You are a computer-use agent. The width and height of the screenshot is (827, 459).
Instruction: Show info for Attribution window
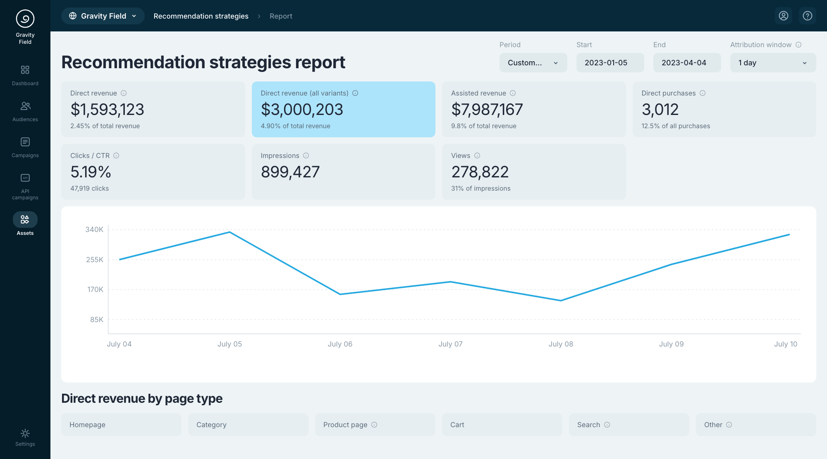coord(798,45)
